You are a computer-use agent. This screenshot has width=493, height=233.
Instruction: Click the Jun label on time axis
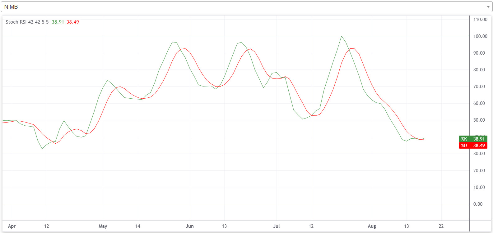click(x=190, y=226)
